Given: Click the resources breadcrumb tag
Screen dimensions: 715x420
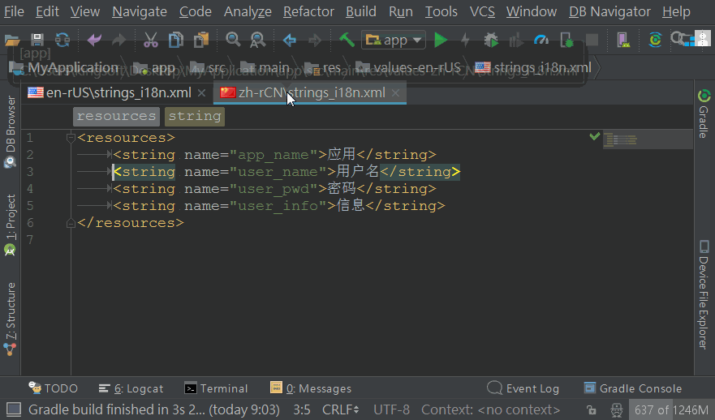Looking at the screenshot, I should click(x=116, y=116).
